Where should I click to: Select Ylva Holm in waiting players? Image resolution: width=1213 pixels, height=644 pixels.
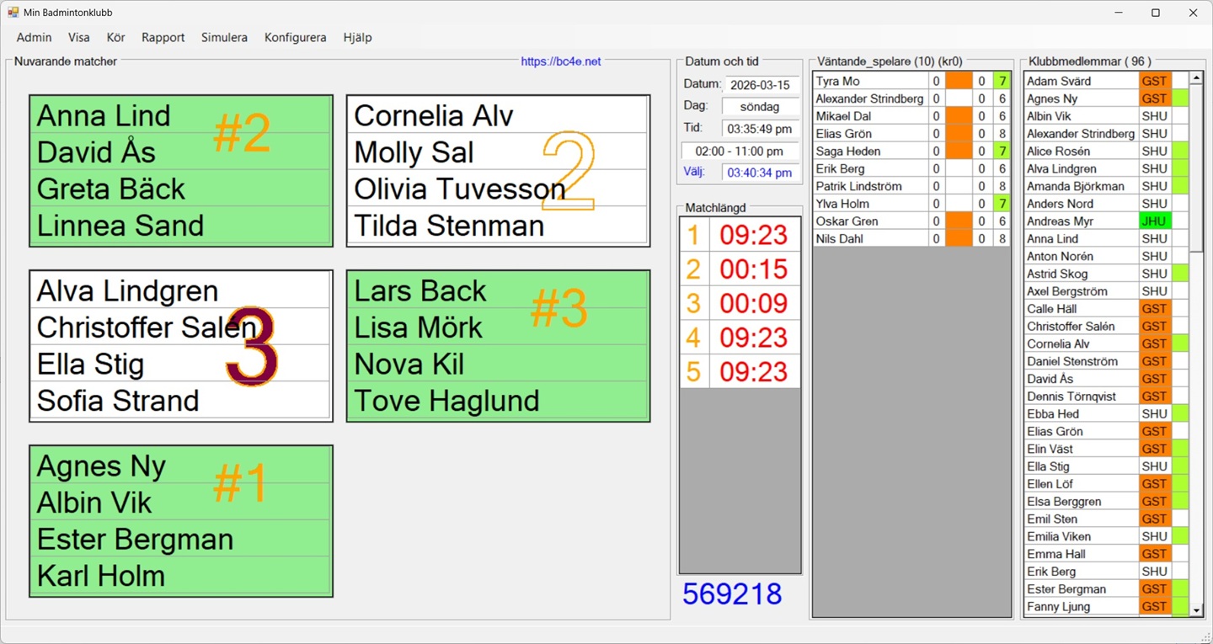tap(870, 204)
